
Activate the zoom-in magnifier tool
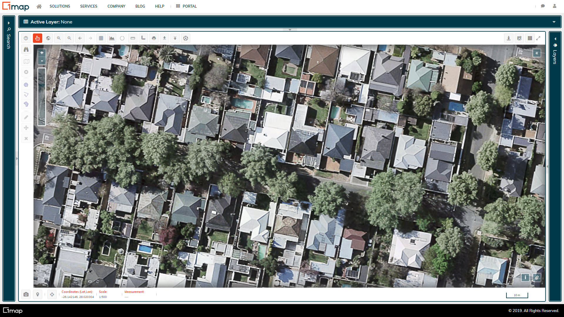(59, 38)
